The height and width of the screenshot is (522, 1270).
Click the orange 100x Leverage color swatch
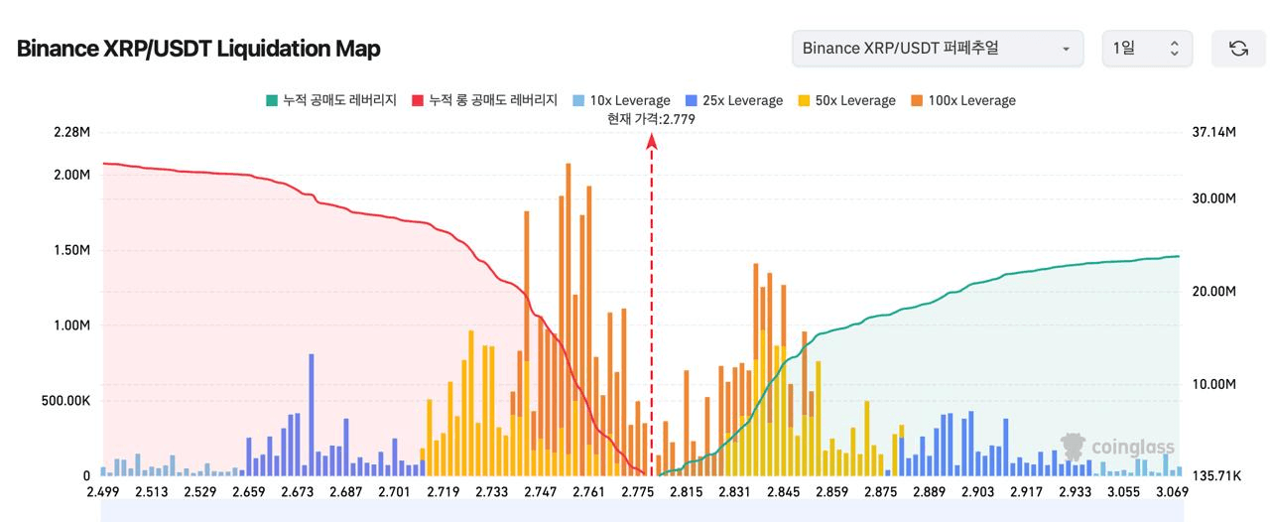click(x=917, y=100)
